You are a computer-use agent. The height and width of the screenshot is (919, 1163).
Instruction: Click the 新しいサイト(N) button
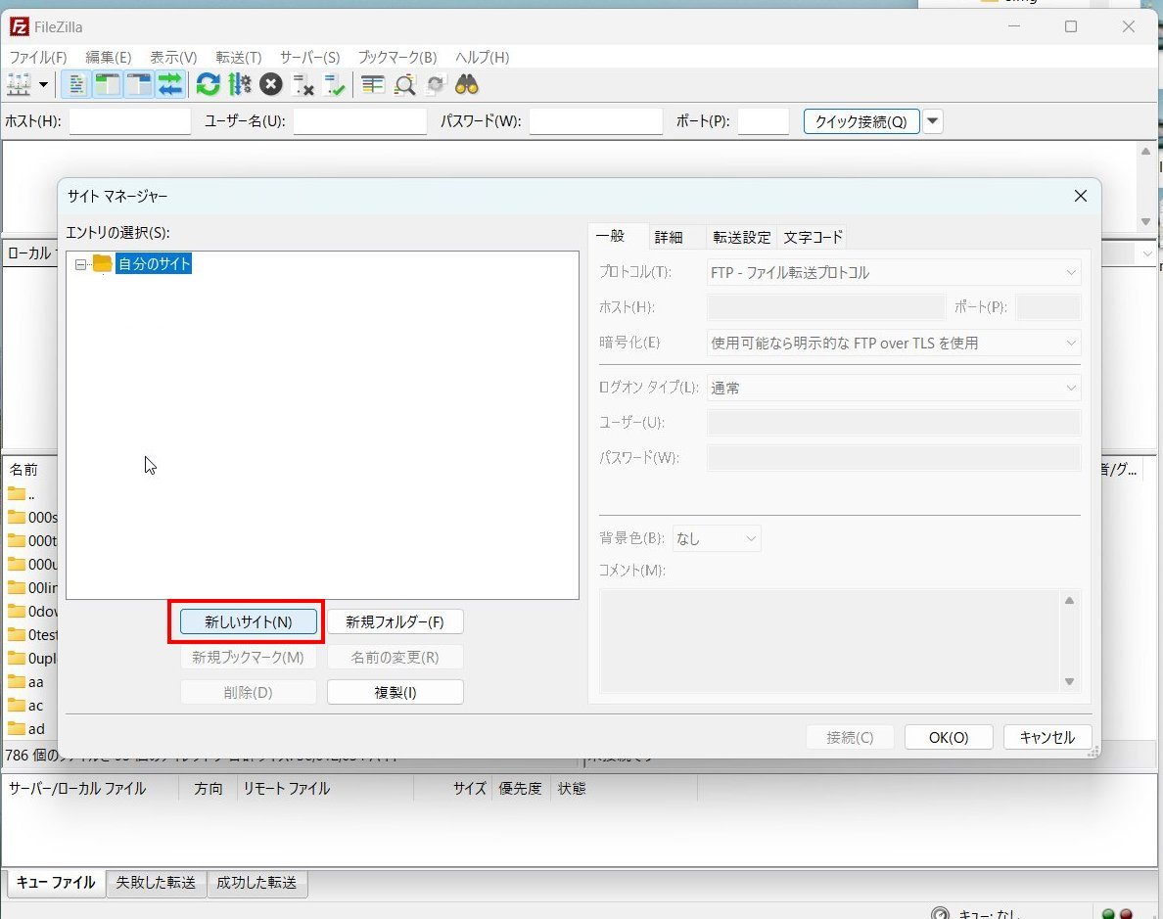click(x=249, y=621)
